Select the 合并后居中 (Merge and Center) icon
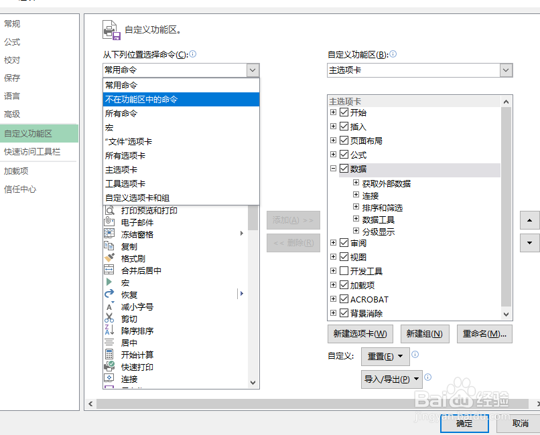Viewport: 540px width, 435px height. [110, 270]
